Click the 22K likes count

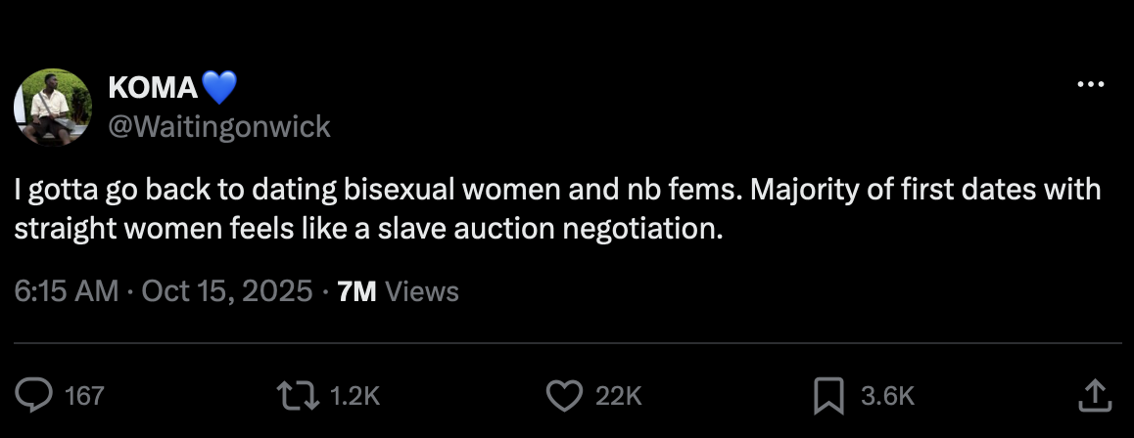pos(618,396)
